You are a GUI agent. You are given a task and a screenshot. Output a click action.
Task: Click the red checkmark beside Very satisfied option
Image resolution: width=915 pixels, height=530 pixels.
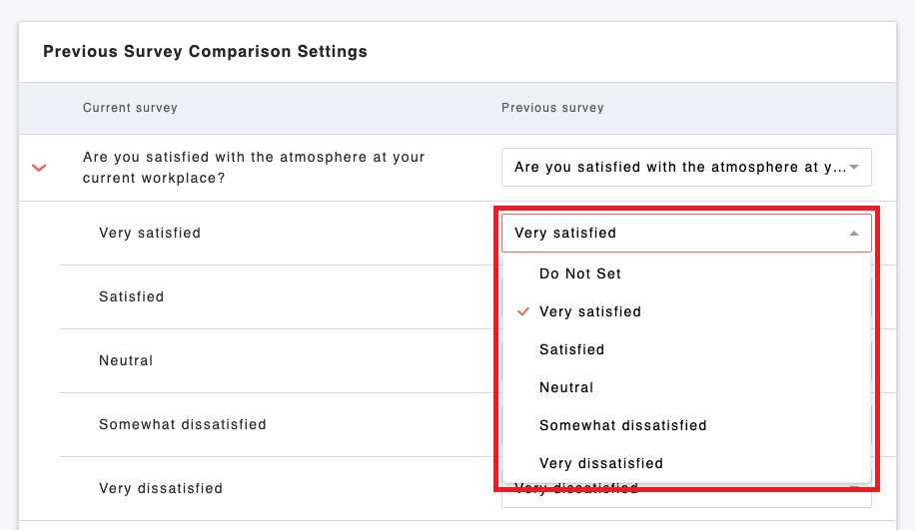tap(522, 311)
